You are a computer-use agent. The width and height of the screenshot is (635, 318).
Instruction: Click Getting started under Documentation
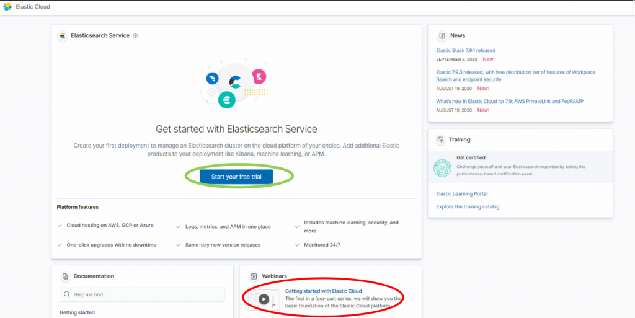click(x=77, y=313)
